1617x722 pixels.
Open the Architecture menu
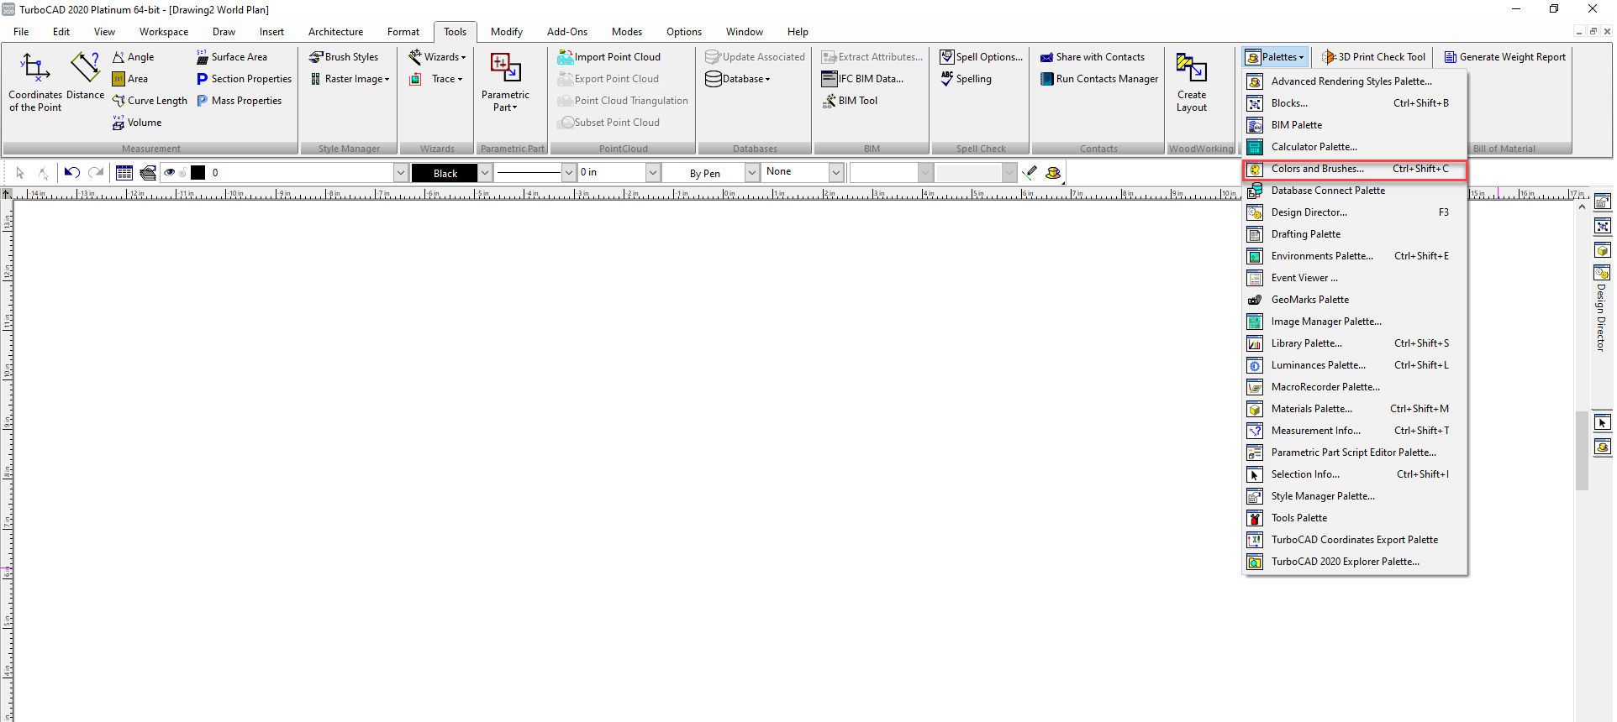tap(335, 32)
